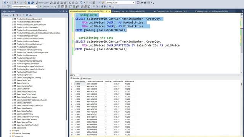Expand the Sales.SalesOrderDetail table node
The width and height of the screenshot is (244, 137).
[13, 94]
